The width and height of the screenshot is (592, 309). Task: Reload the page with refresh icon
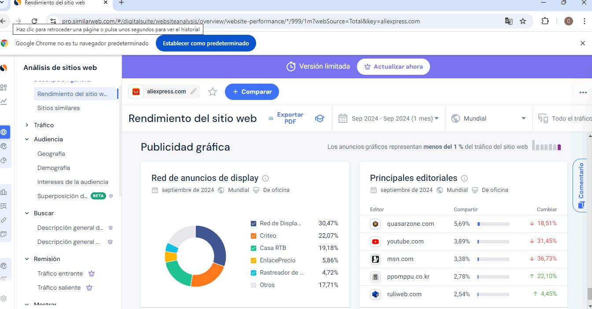pos(34,21)
